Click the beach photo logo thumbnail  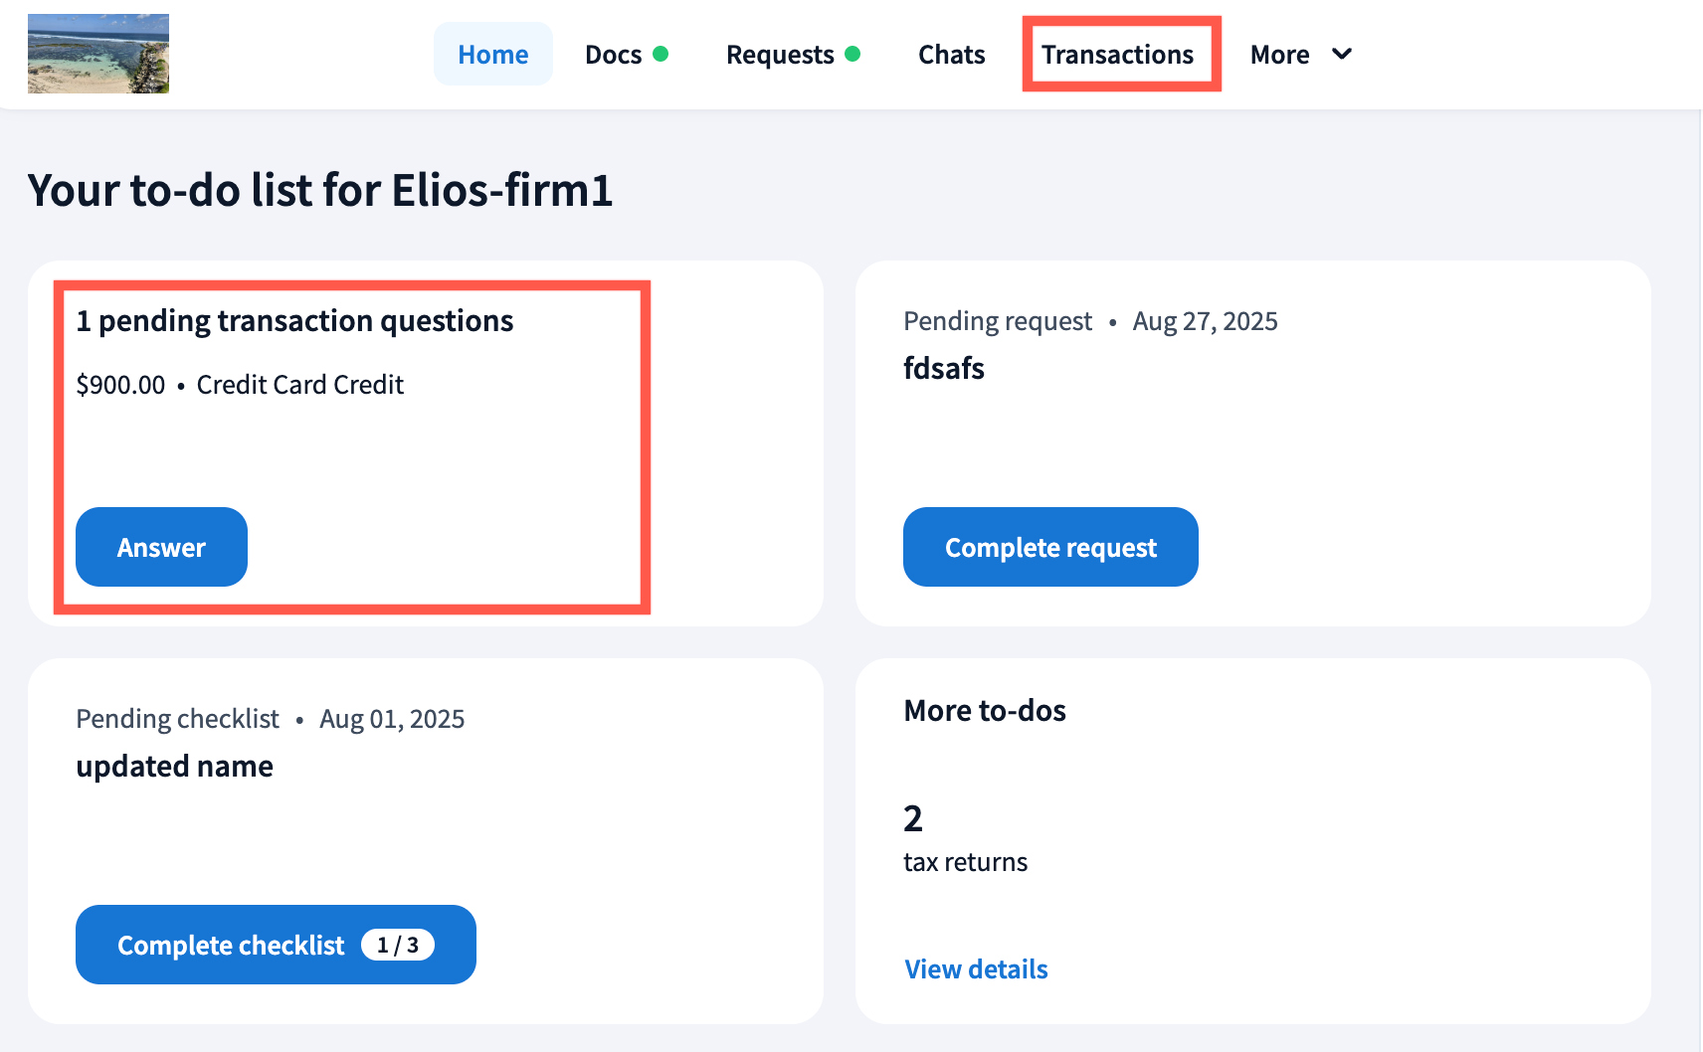[x=98, y=54]
